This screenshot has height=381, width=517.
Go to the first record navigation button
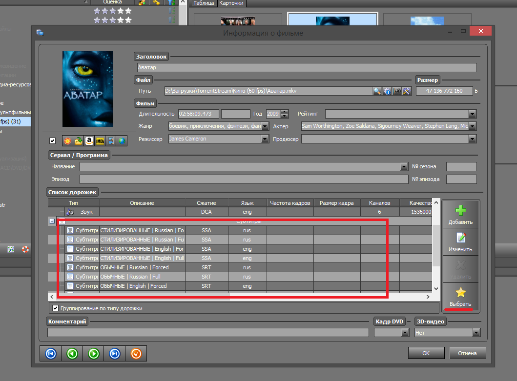coord(51,354)
